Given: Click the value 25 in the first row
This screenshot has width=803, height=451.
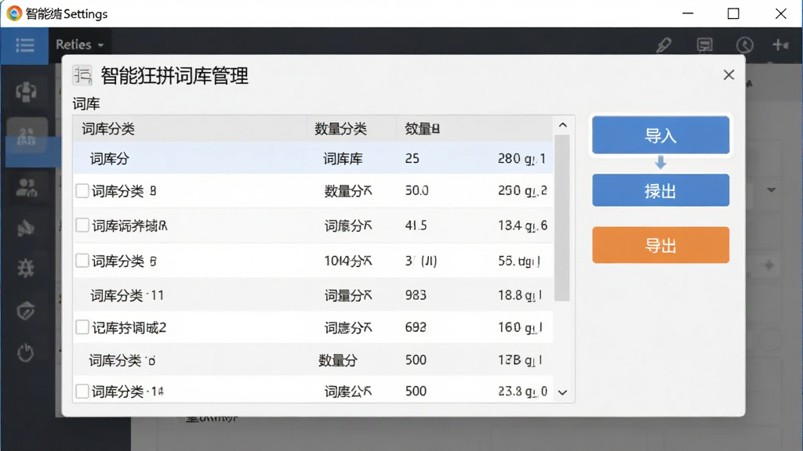Looking at the screenshot, I should (x=412, y=158).
